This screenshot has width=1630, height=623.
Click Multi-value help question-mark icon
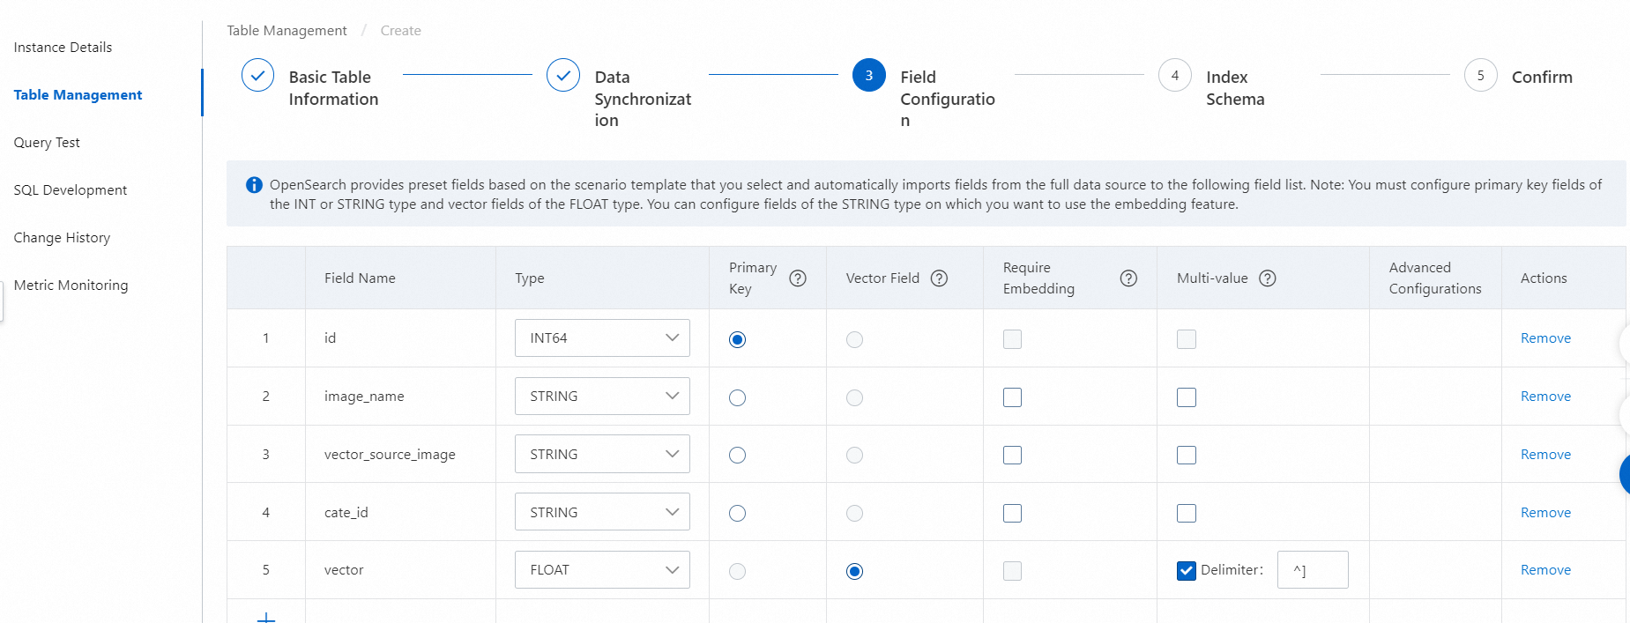point(1268,278)
